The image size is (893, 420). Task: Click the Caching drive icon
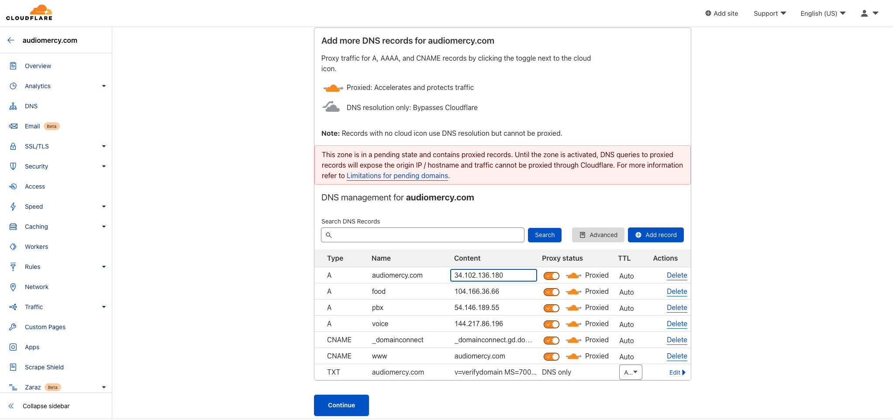click(x=13, y=227)
